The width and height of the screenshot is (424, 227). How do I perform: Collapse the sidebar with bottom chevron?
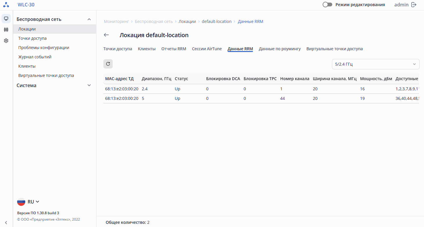coord(6,223)
